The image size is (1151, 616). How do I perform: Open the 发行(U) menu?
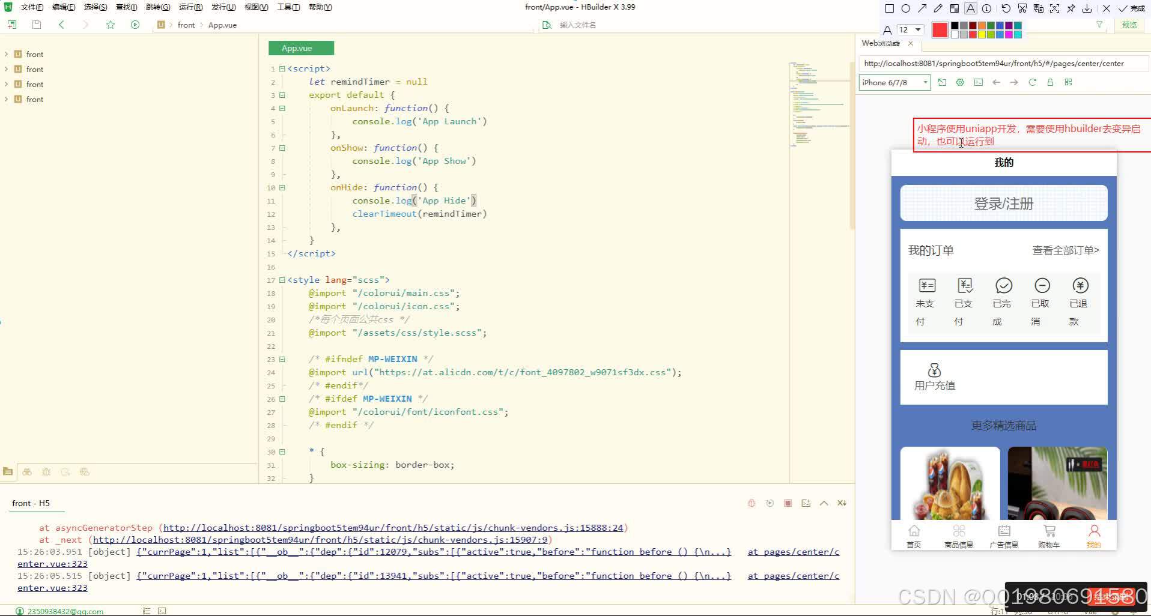[x=223, y=7]
